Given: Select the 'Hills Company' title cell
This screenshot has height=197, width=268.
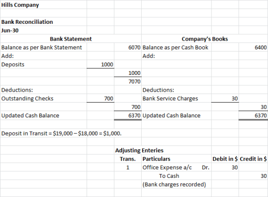Looking at the screenshot, I should tap(20, 5).
